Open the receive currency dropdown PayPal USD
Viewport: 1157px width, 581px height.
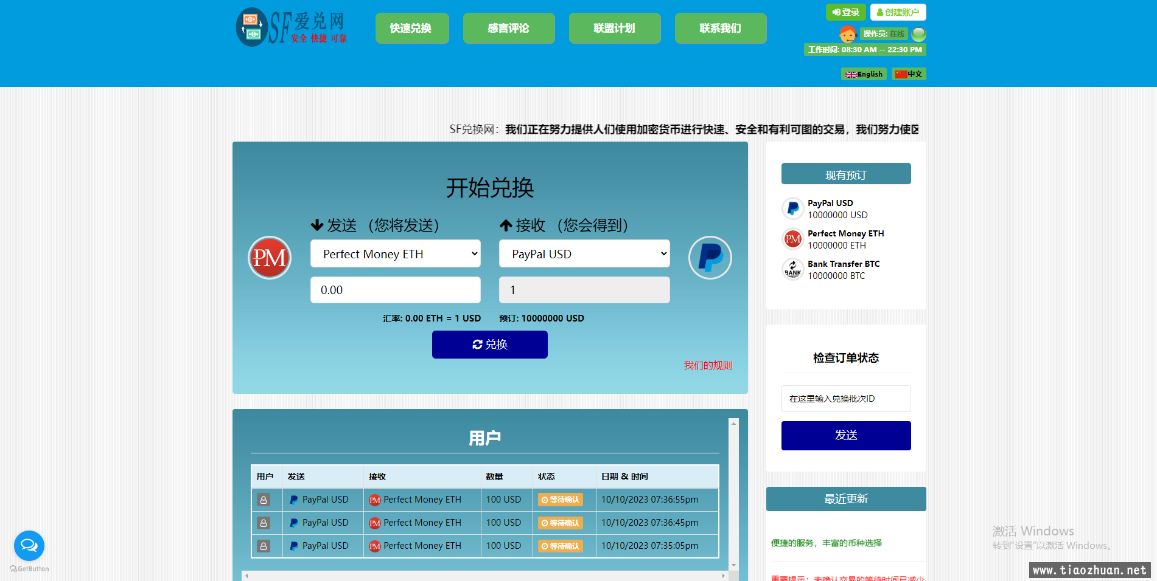(x=584, y=254)
